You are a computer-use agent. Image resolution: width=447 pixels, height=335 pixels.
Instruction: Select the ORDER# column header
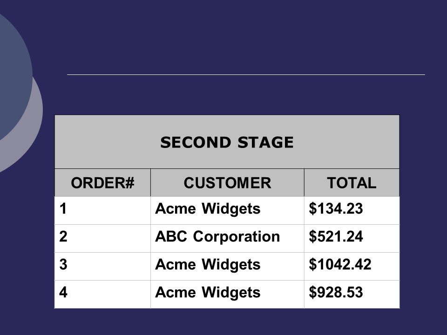click(102, 182)
